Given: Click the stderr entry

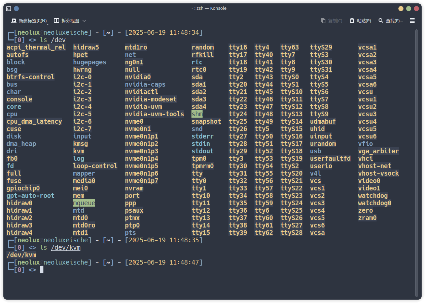Looking at the screenshot, I should pos(203,136).
